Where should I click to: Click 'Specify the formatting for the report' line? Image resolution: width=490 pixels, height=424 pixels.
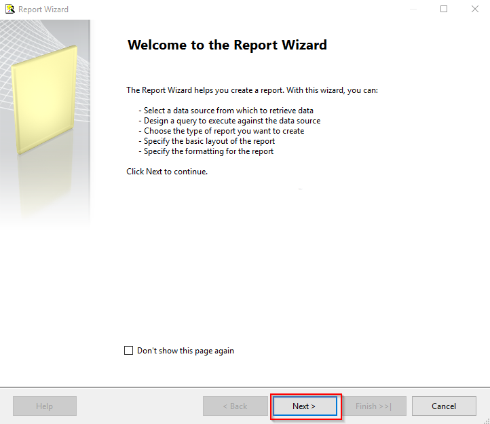(206, 151)
